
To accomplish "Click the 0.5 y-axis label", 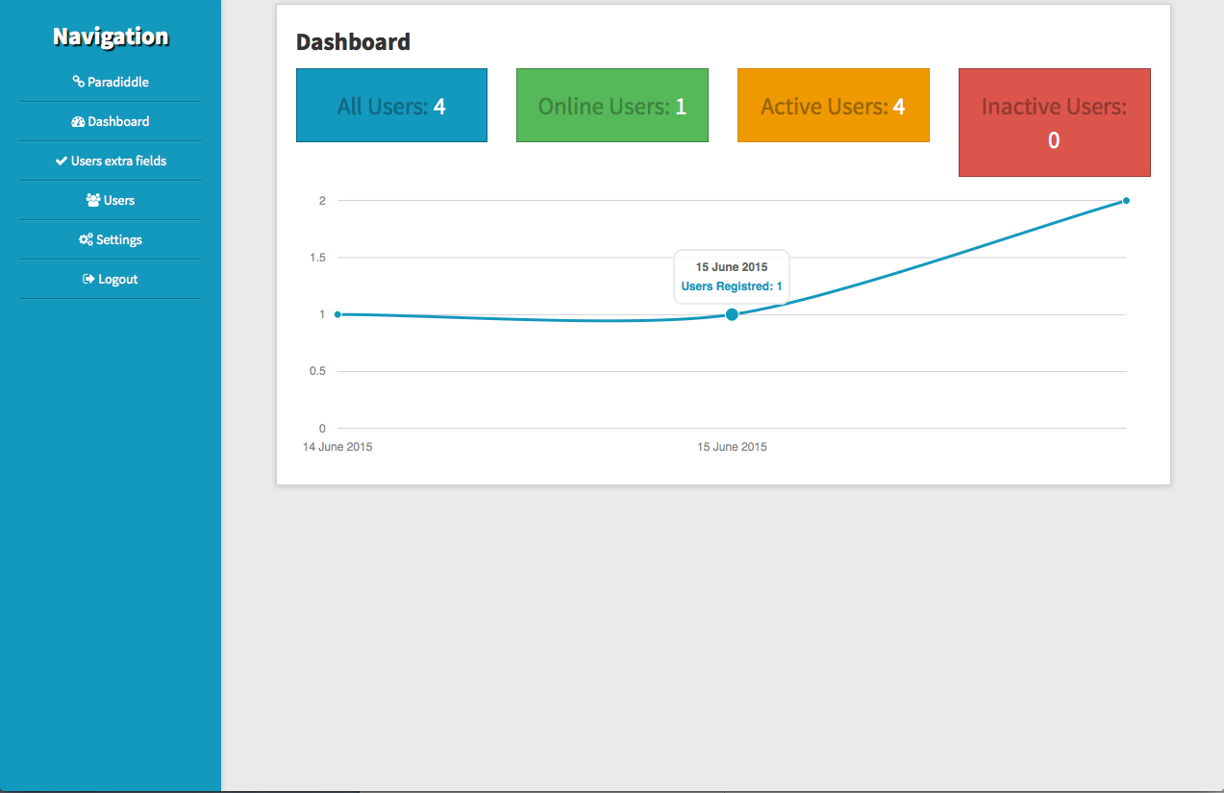I will coord(317,371).
